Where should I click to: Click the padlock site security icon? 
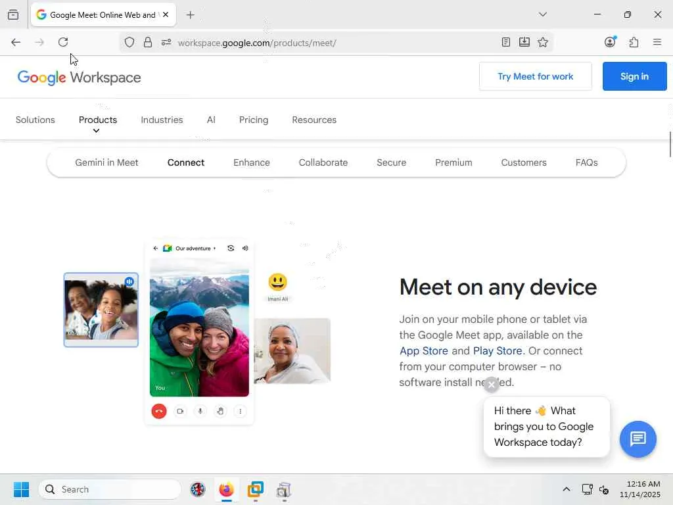148,42
